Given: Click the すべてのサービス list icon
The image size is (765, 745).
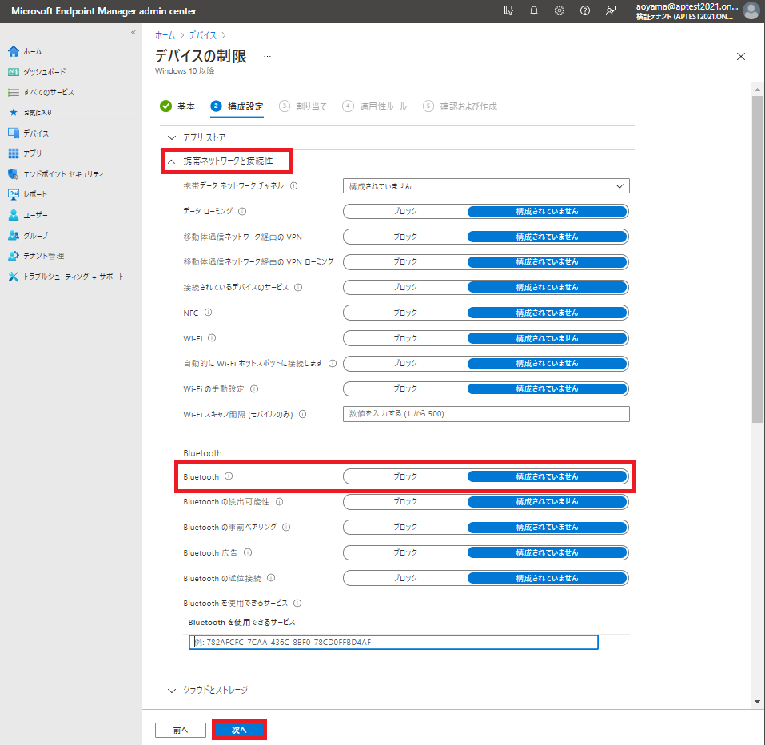Looking at the screenshot, I should tap(14, 92).
